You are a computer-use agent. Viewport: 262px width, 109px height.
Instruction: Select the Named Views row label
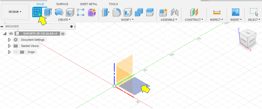click(x=30, y=46)
